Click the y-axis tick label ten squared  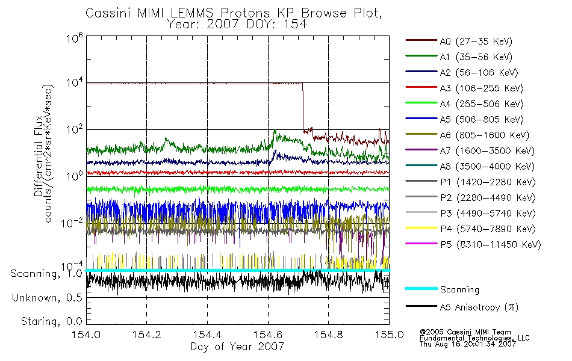click(75, 129)
